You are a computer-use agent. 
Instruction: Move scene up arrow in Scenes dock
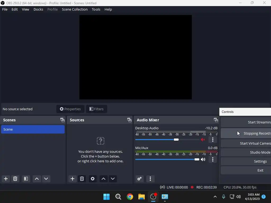pyautogui.click(x=37, y=179)
